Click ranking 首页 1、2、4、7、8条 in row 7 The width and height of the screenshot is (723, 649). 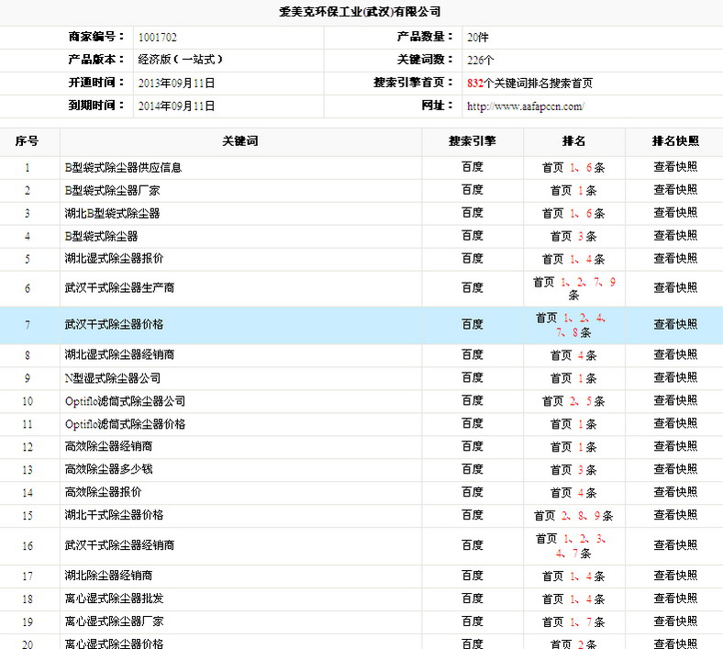571,325
